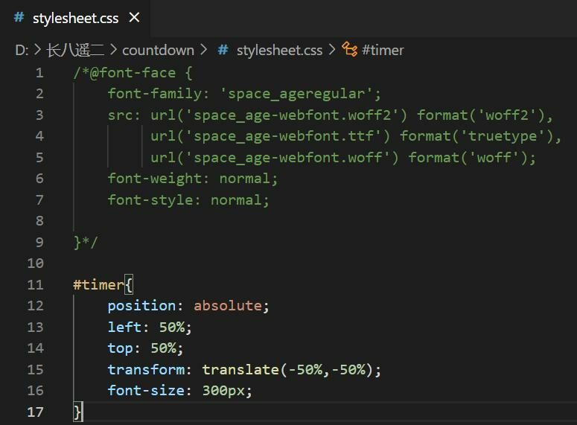Viewport: 577px width, 425px height.
Task: Click the CSS file icon in the tab
Action: [19, 17]
